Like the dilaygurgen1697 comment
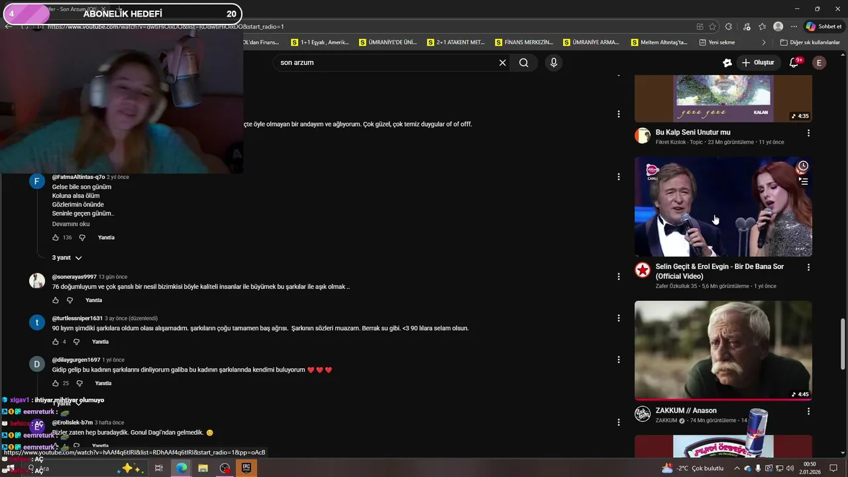Viewport: 848px width, 477px height. point(56,383)
